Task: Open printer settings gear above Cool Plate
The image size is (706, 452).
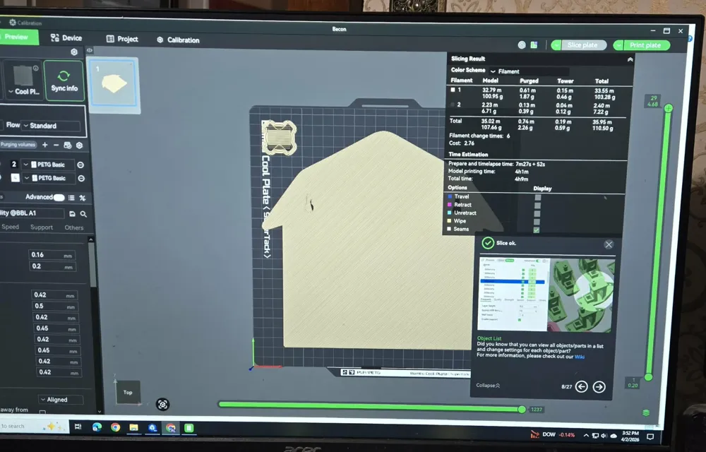Action: pyautogui.click(x=74, y=52)
